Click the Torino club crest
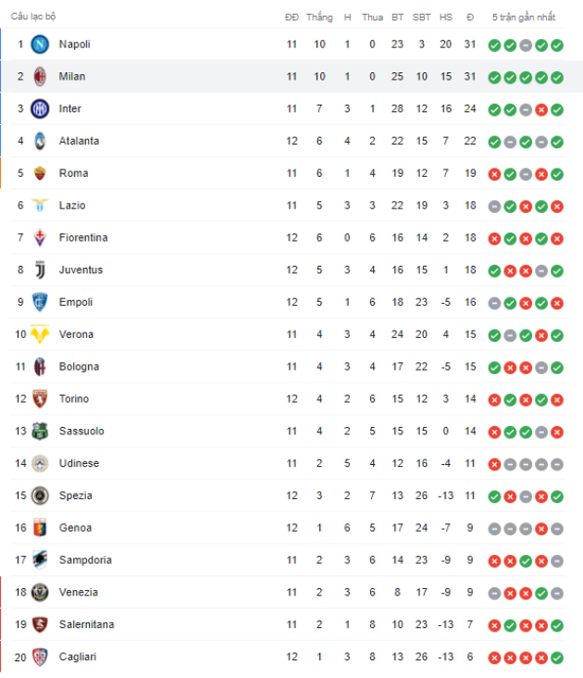 (40, 399)
